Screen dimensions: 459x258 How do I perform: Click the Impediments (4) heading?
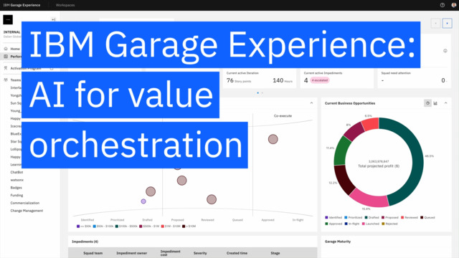pyautogui.click(x=85, y=242)
